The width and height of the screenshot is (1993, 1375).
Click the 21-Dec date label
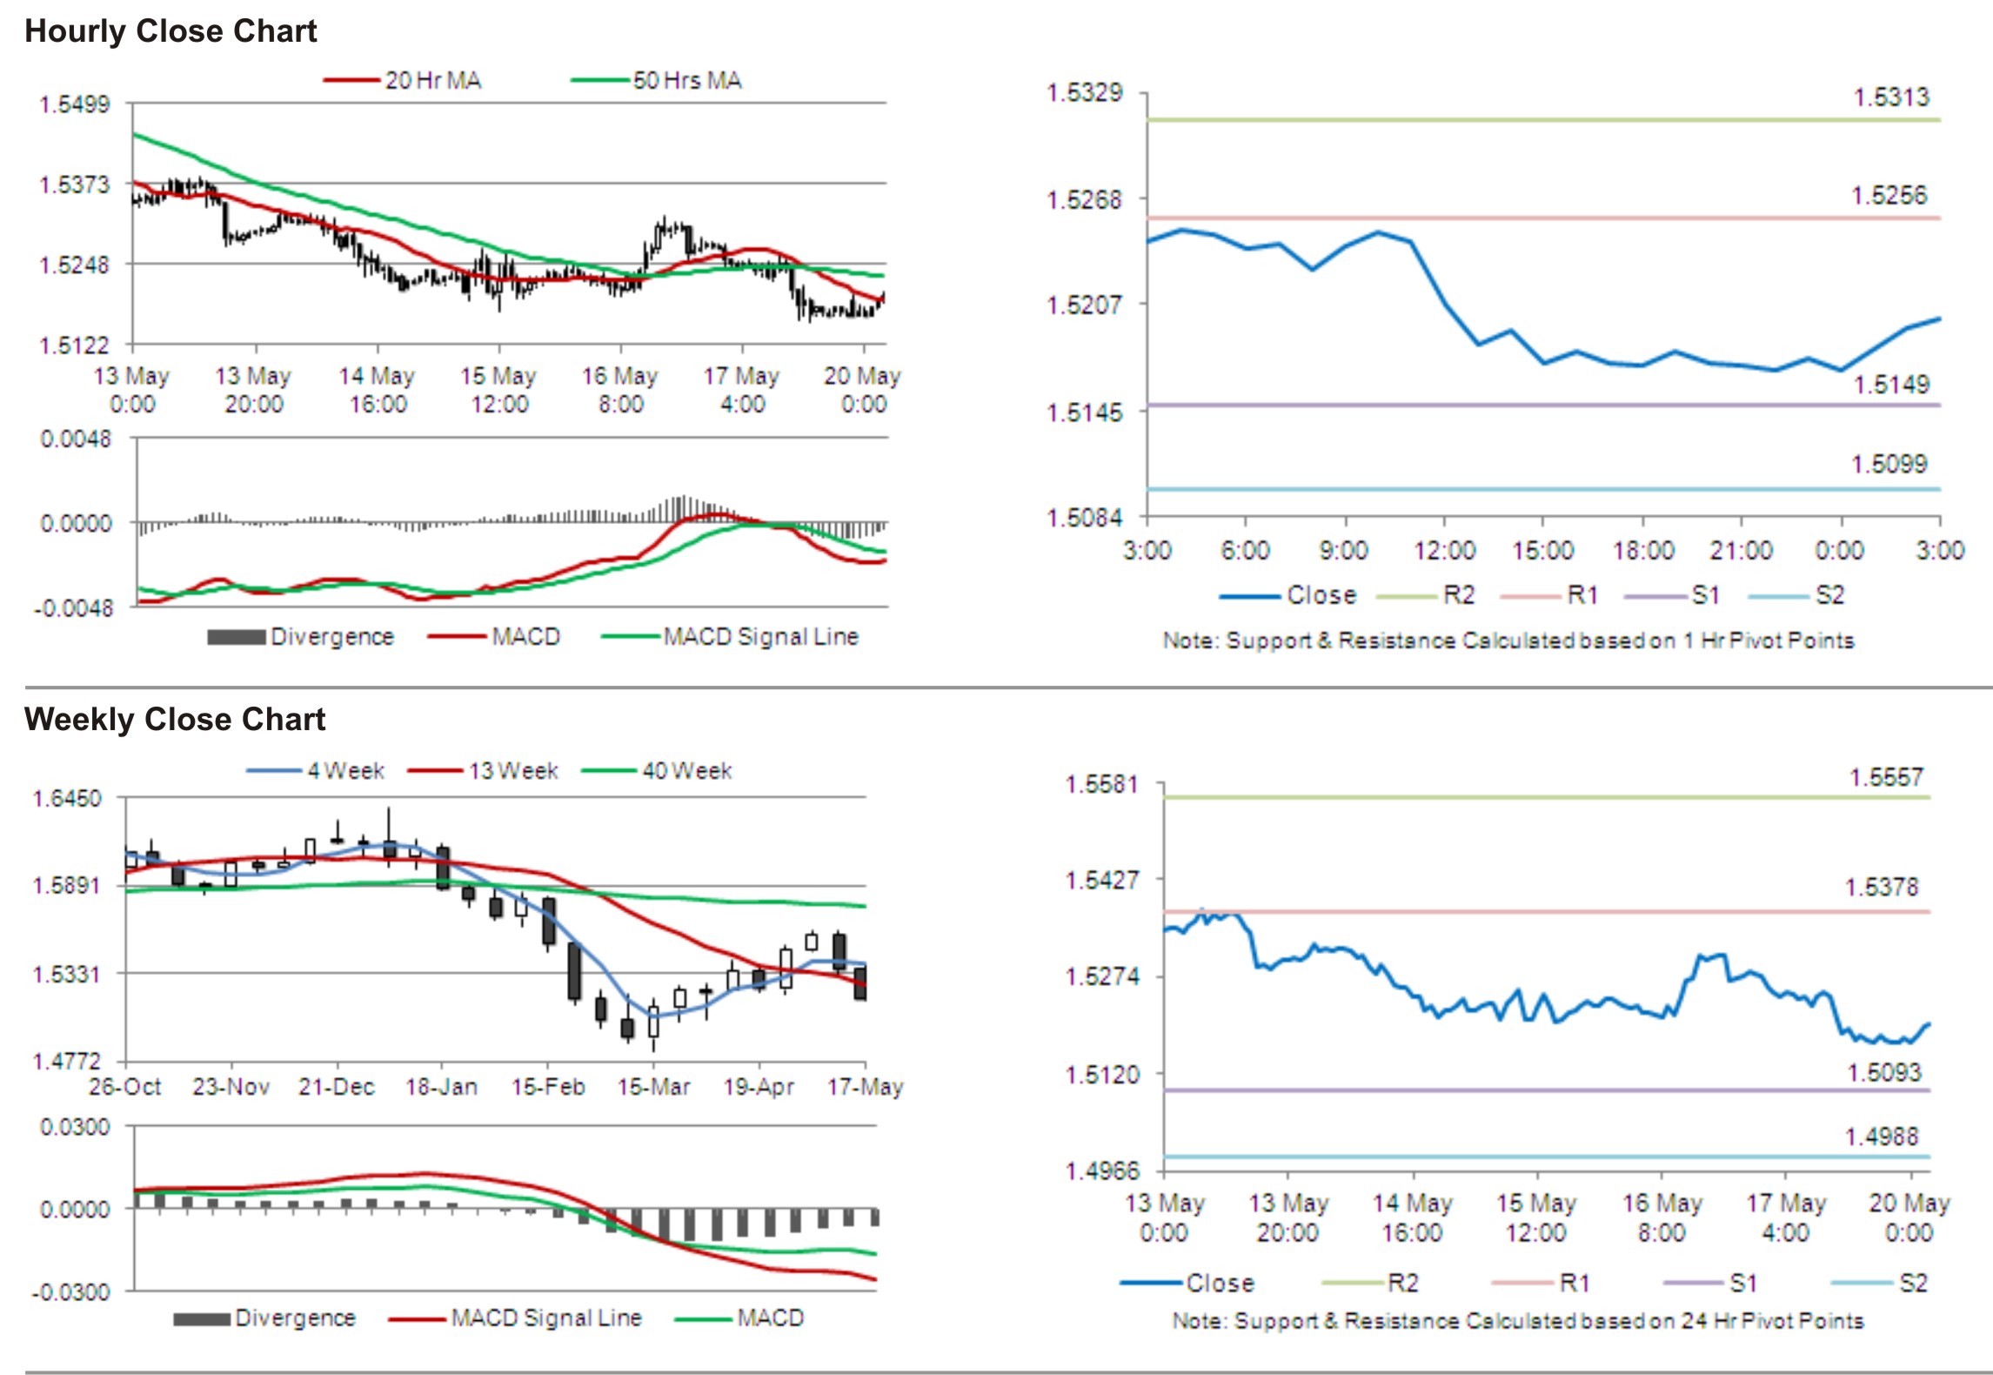(x=336, y=1087)
